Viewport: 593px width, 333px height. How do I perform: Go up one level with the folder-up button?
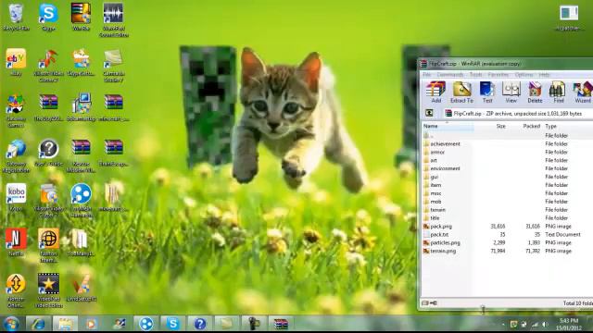pos(429,113)
